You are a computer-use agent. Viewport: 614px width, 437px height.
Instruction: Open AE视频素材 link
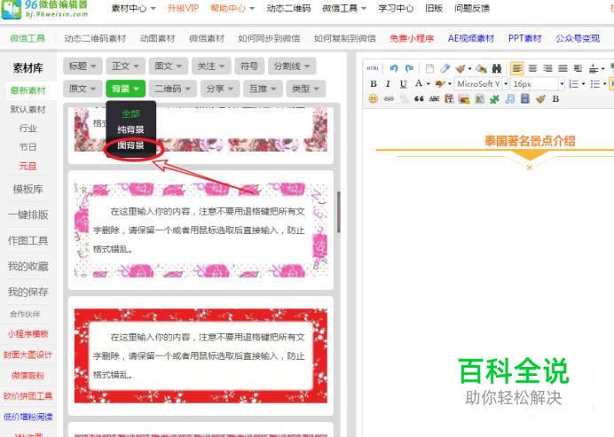coord(470,38)
